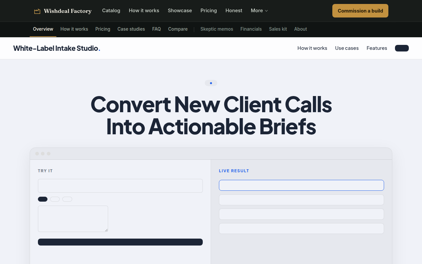This screenshot has height=264, width=422.
Task: Click the dark blank button beside Features
Action: click(402, 48)
